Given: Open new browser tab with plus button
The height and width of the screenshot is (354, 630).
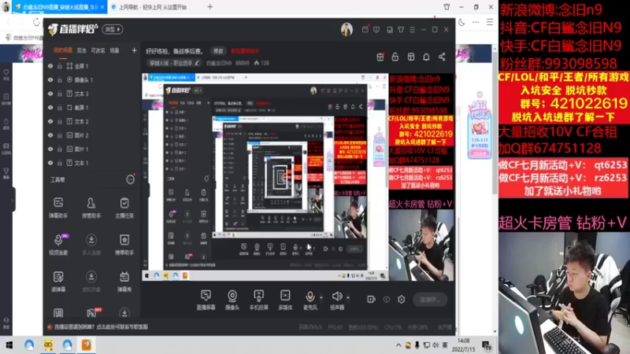Looking at the screenshot, I should (209, 7).
